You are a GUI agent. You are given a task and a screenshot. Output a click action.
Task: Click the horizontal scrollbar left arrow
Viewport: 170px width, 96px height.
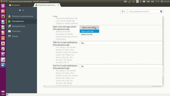coord(44,86)
